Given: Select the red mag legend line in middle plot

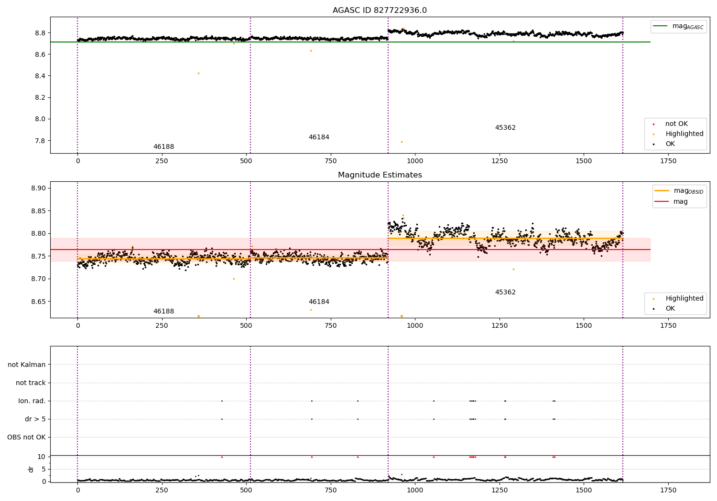Looking at the screenshot, I should pyautogui.click(x=662, y=202).
